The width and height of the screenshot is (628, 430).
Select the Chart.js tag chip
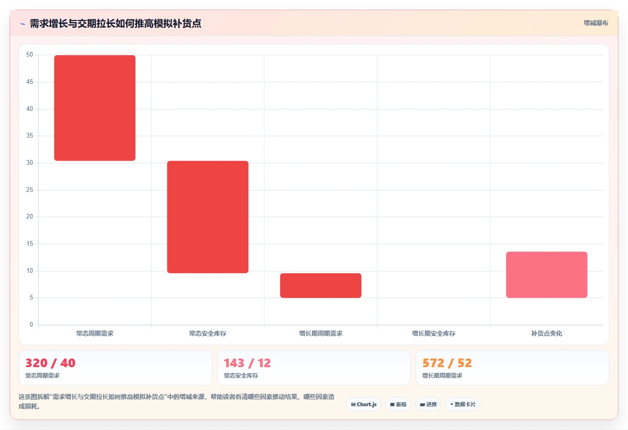coord(364,404)
